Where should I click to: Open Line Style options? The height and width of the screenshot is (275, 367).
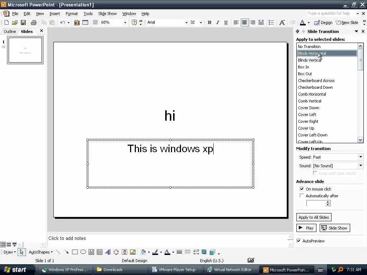pos(179,252)
